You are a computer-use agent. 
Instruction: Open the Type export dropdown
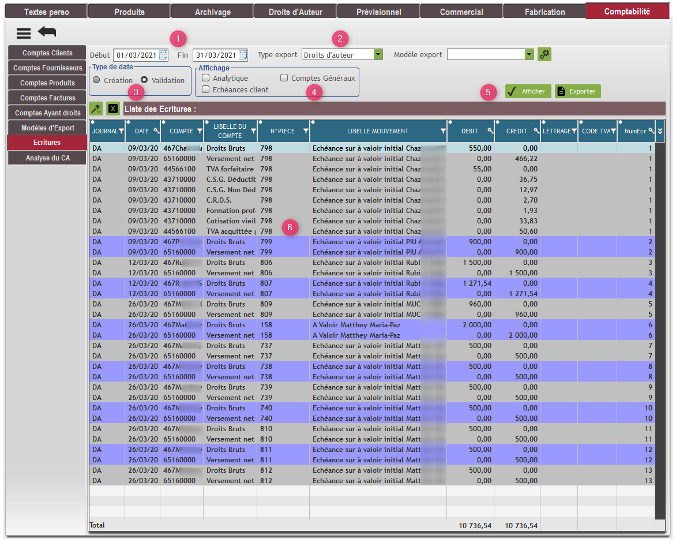click(378, 54)
